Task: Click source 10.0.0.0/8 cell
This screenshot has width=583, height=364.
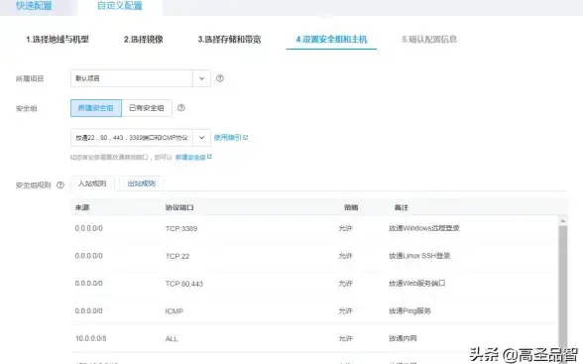Action: click(91, 338)
